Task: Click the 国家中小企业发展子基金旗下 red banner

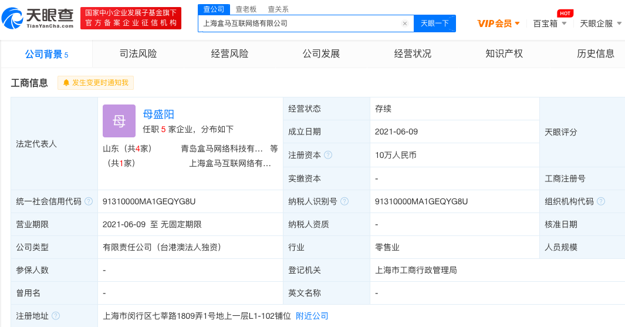Action: coord(131,18)
